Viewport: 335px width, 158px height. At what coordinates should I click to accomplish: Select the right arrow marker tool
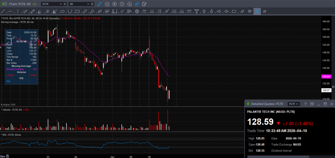click(219, 11)
